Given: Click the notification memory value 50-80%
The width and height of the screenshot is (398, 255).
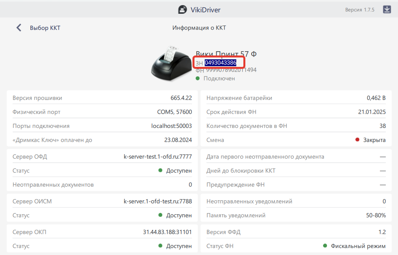Looking at the screenshot, I should (x=376, y=215).
